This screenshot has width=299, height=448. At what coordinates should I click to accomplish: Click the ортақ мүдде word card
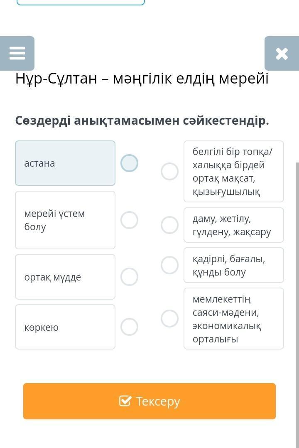65,277
